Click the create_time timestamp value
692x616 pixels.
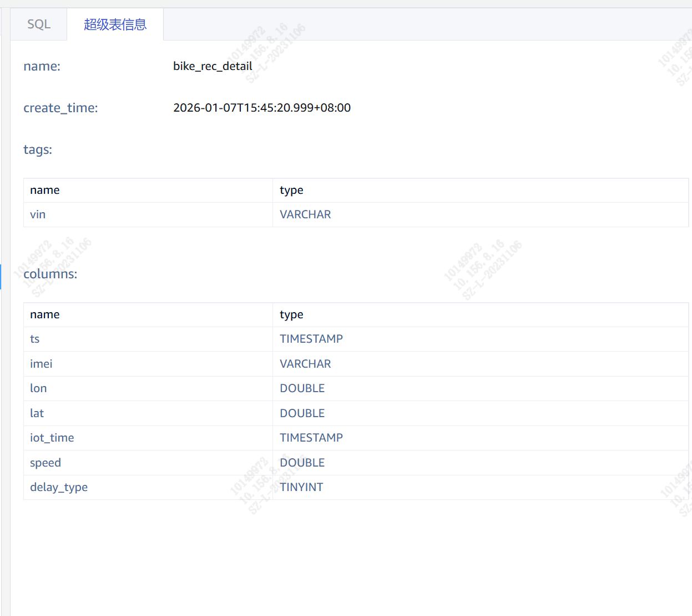click(x=262, y=108)
